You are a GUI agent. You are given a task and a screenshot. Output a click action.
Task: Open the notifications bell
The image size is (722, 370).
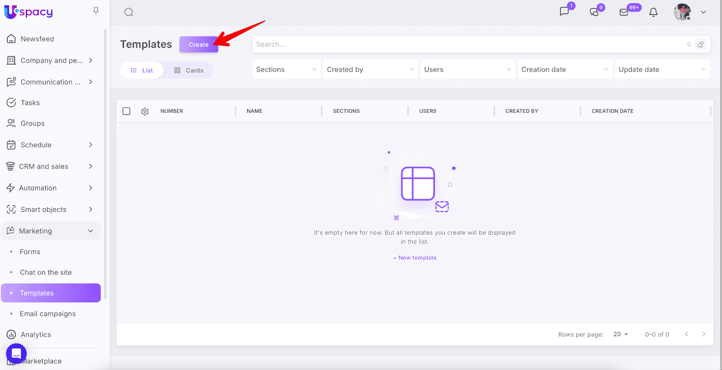[653, 12]
